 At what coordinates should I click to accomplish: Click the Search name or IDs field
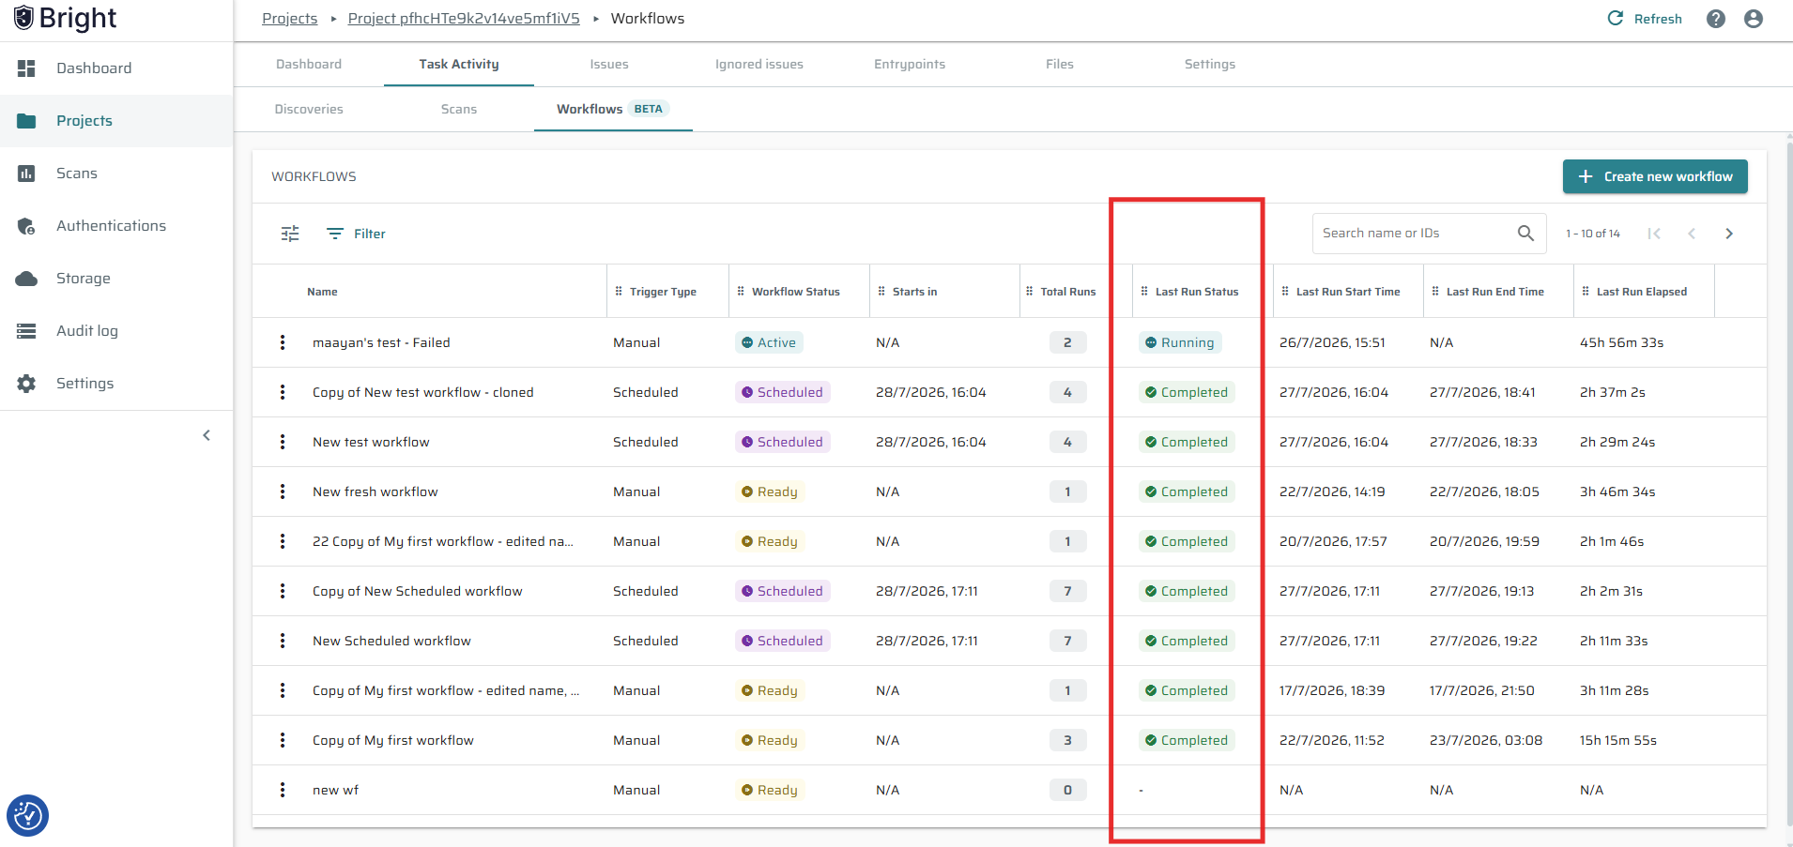click(1415, 233)
